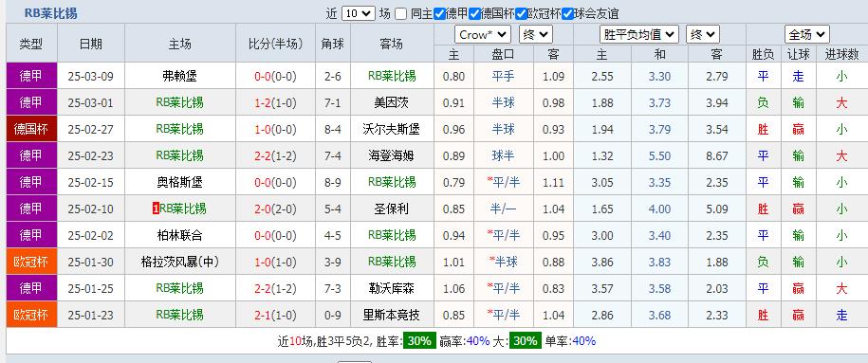Uncheck the 德国杯 filter checkbox
868x363 pixels.
pyautogui.click(x=474, y=14)
